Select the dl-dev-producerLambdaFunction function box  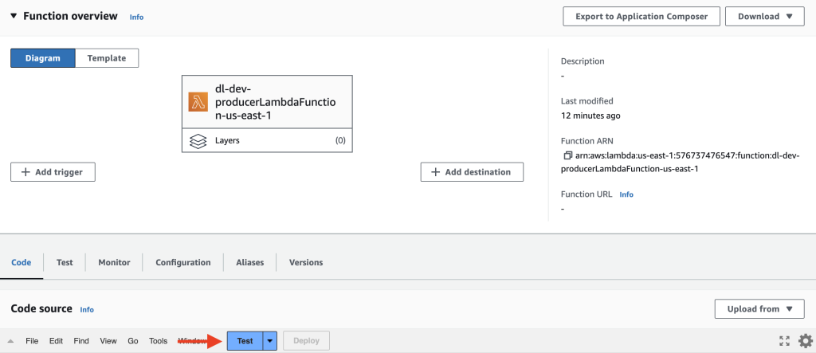point(267,102)
